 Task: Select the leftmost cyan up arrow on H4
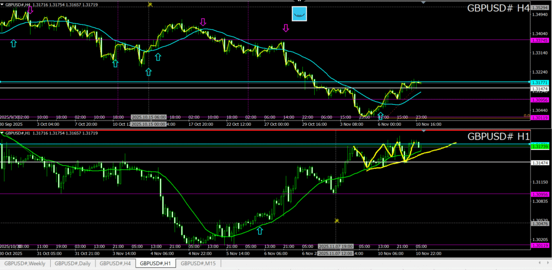tap(13, 43)
